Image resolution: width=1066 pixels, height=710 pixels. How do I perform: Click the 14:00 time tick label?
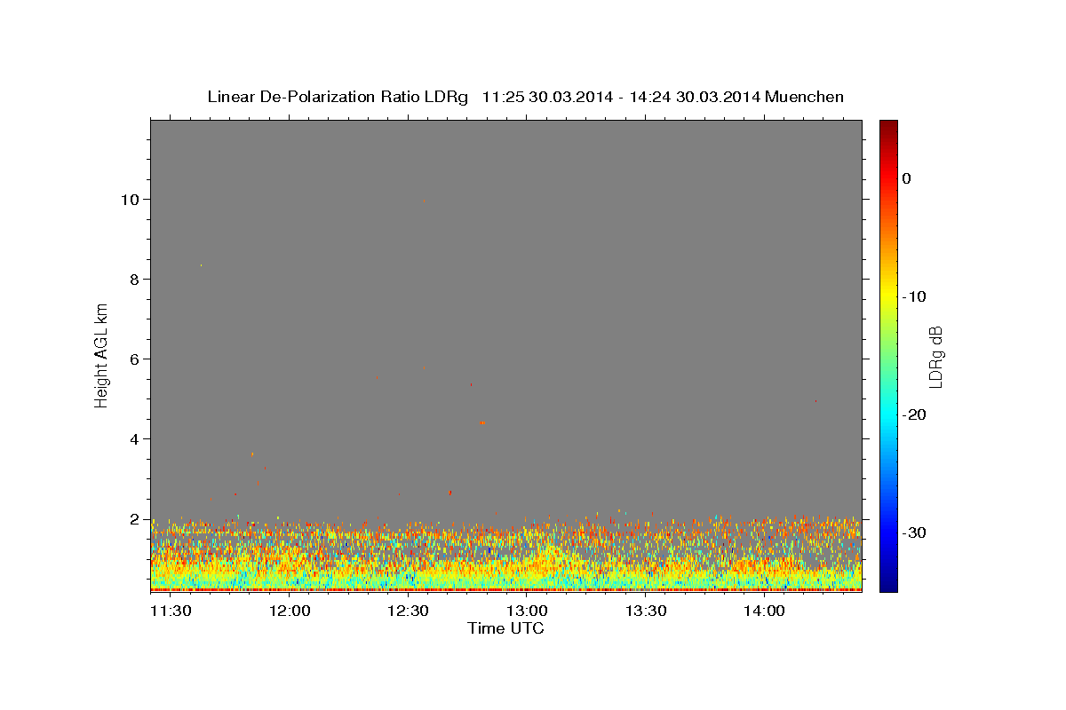(763, 611)
